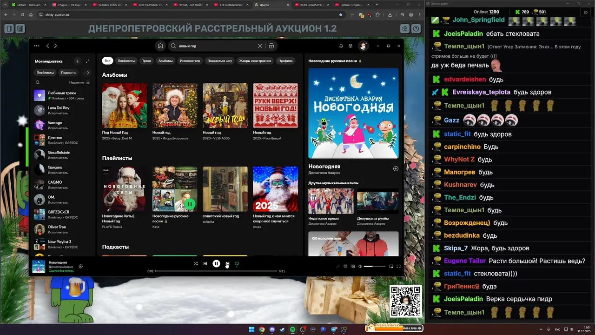Open Spotify user profile avatar

(x=363, y=46)
